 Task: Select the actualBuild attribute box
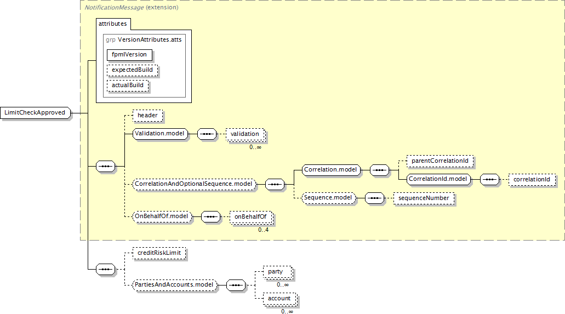tap(128, 85)
